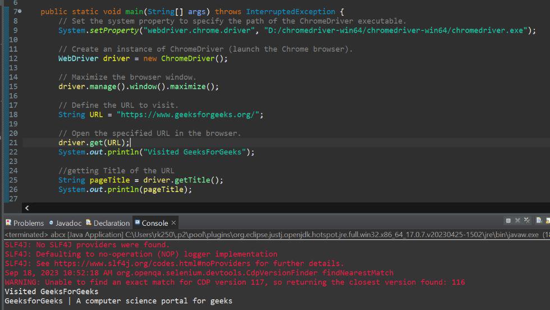
Task: Open the slf4j.org noProviders link in console
Action: [x=152, y=263]
